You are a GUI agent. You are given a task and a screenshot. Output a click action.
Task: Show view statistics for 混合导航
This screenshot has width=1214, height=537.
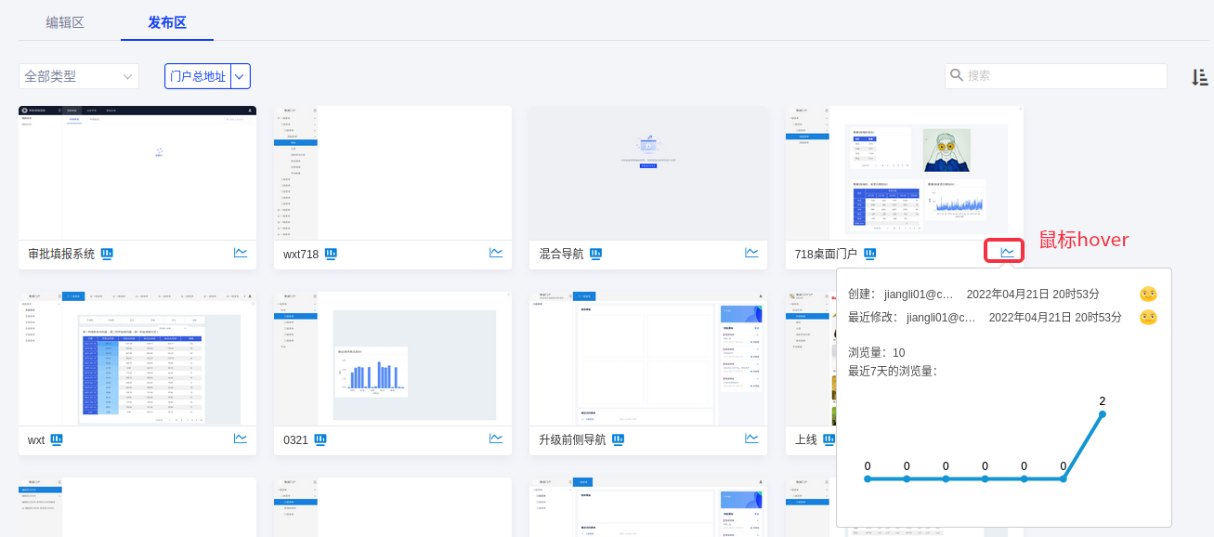coord(751,253)
